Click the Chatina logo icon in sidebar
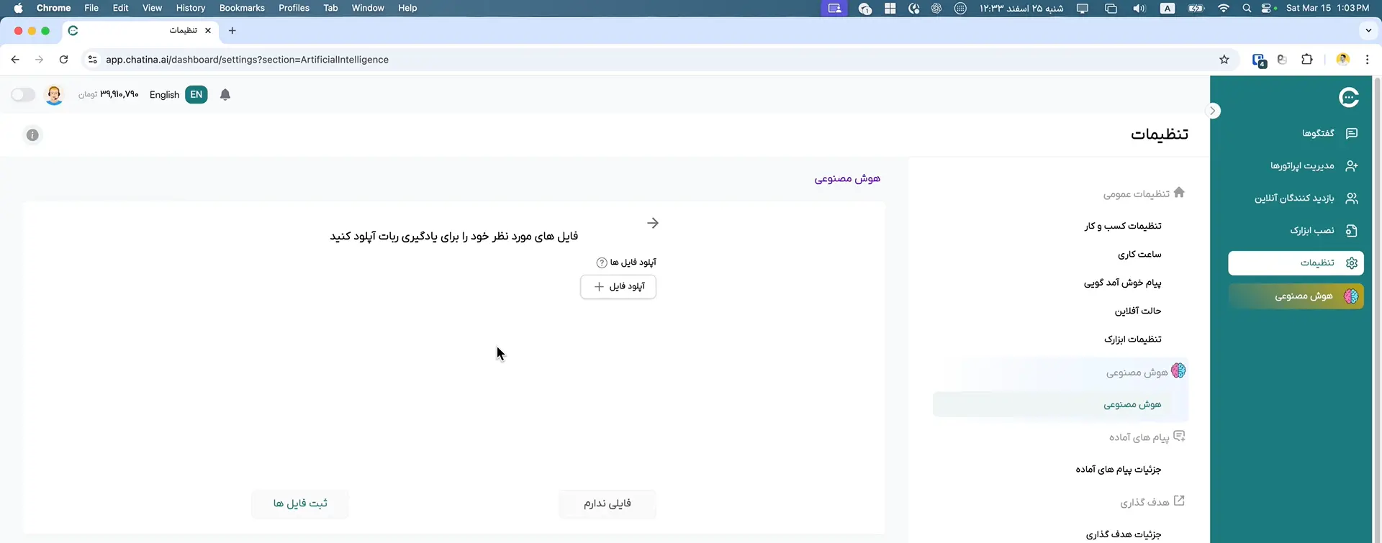 1349,97
